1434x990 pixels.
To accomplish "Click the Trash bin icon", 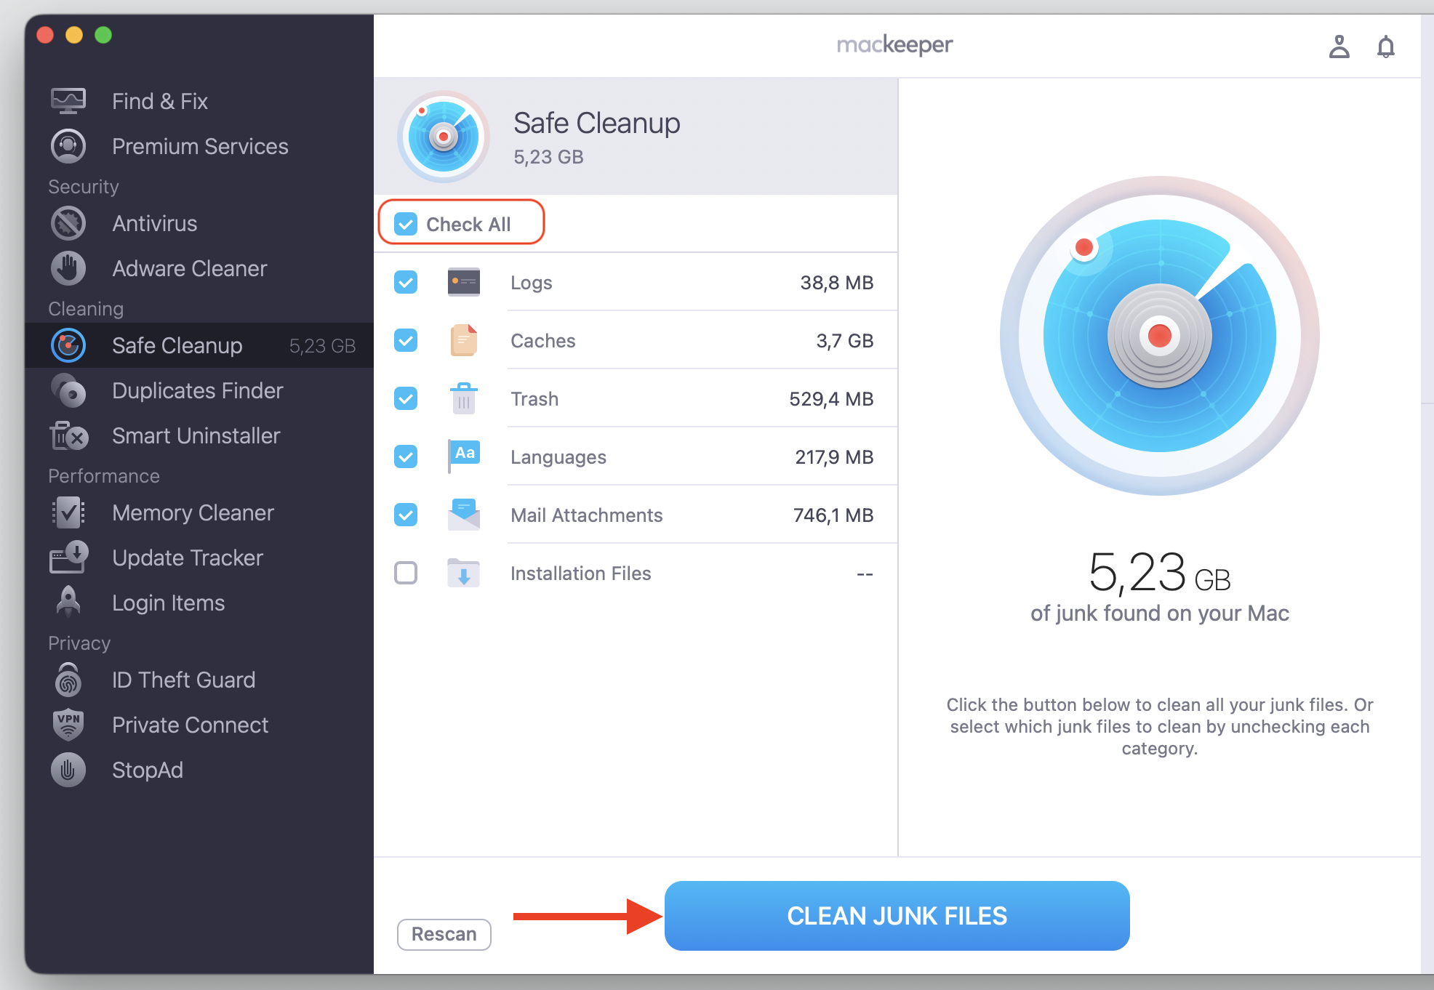I will (464, 398).
